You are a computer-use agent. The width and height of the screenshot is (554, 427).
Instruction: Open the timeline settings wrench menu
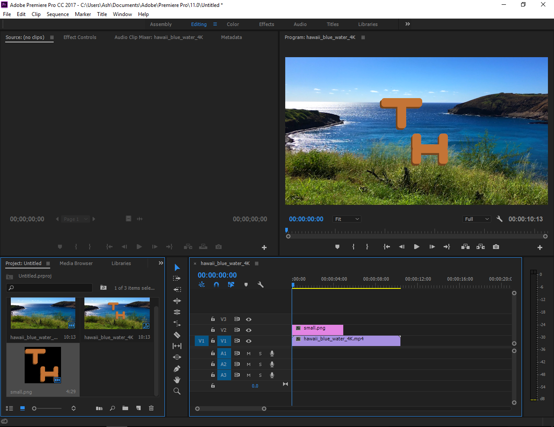[x=261, y=285]
